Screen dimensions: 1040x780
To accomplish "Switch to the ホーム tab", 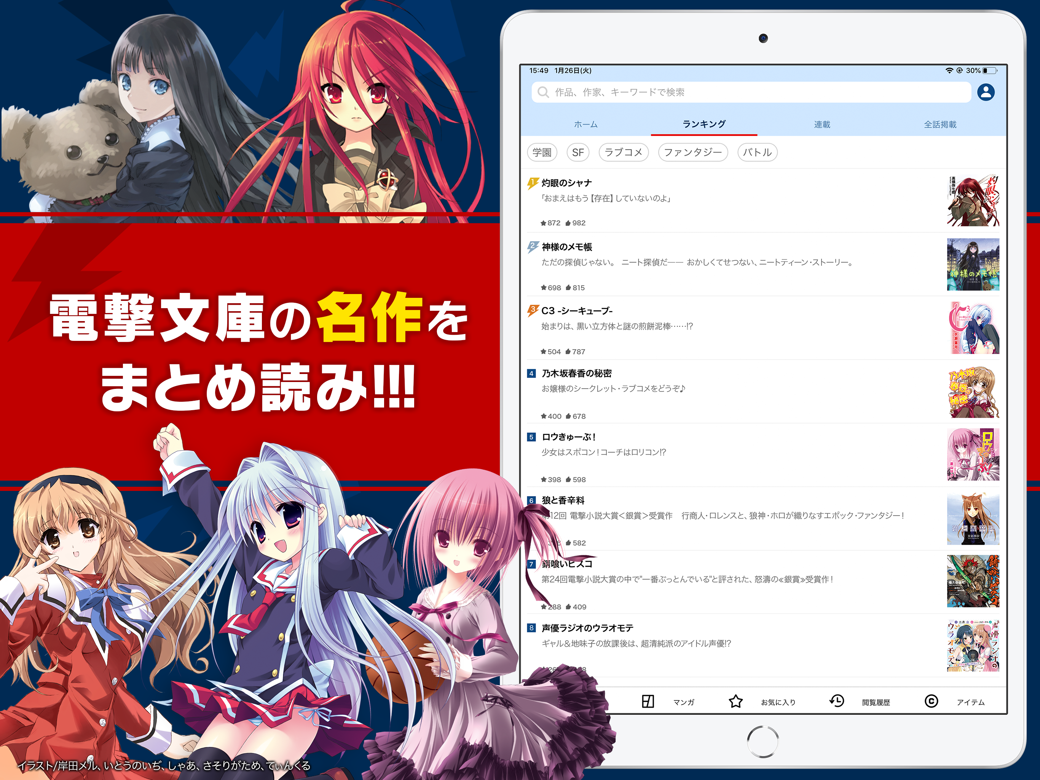I will click(585, 125).
